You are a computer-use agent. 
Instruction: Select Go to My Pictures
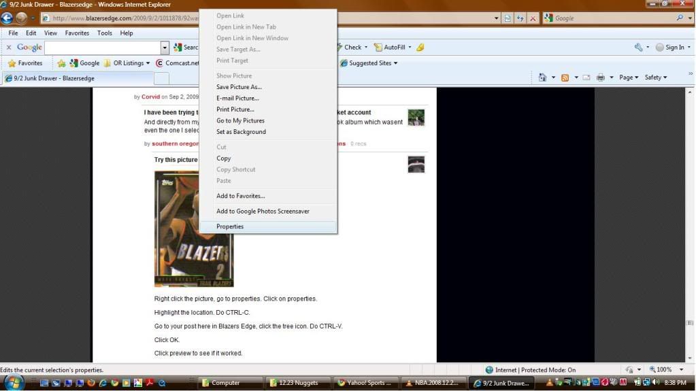tap(268, 121)
